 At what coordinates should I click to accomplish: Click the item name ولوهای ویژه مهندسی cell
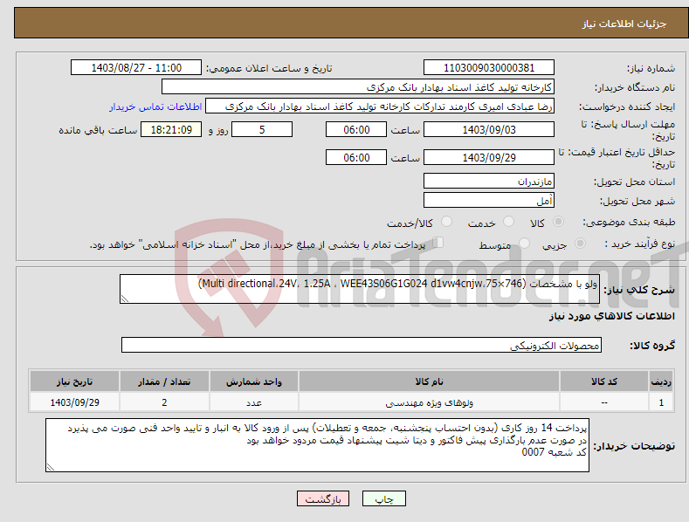point(429,402)
